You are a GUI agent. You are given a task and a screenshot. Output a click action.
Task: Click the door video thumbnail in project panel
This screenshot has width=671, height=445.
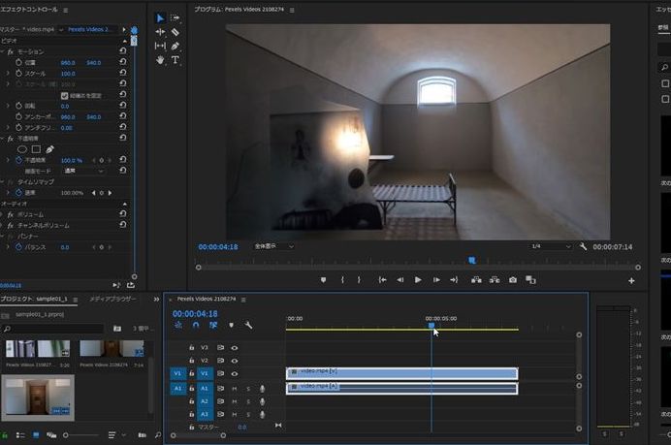[38, 397]
